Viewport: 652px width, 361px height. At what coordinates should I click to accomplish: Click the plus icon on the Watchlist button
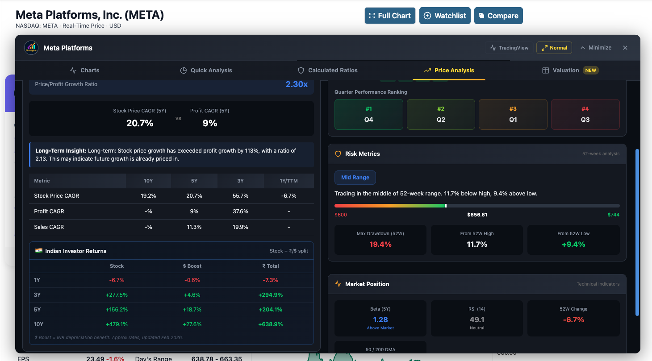427,15
